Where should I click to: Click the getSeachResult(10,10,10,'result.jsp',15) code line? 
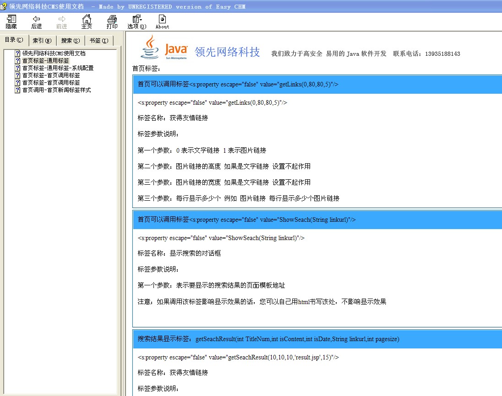[x=238, y=357]
